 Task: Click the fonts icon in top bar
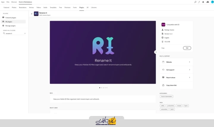tap(199, 2)
